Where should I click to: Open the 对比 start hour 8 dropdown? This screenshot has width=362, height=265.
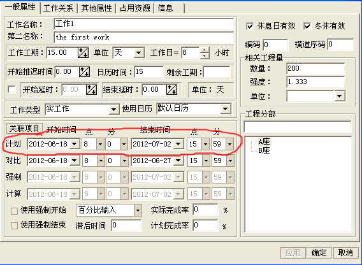point(101,161)
